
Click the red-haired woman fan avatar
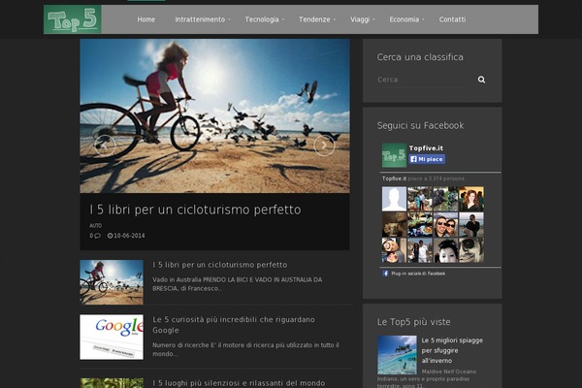click(471, 199)
